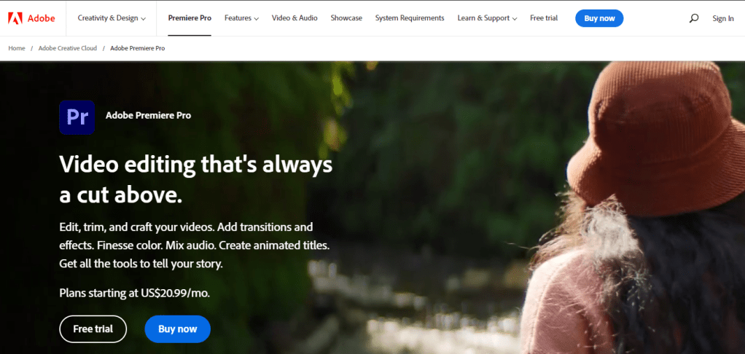Click Adobe Premiere Pro breadcrumb item
Viewport: 745px width, 354px height.
pyautogui.click(x=137, y=48)
